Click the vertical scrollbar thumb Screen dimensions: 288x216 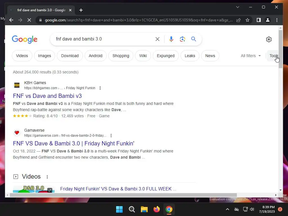click(x=280, y=49)
